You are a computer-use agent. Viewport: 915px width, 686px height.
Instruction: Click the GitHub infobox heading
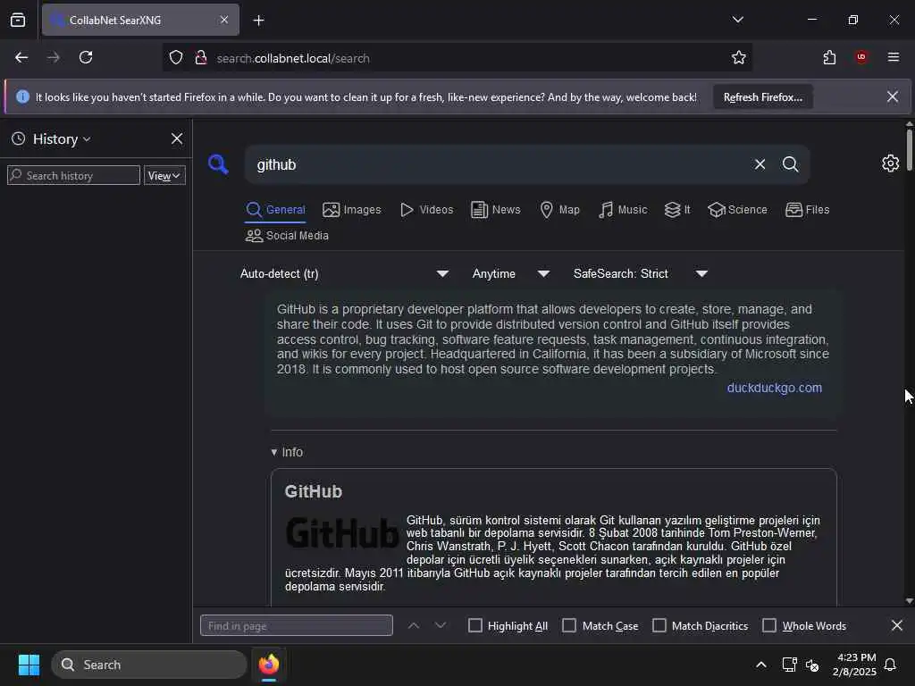[314, 492]
